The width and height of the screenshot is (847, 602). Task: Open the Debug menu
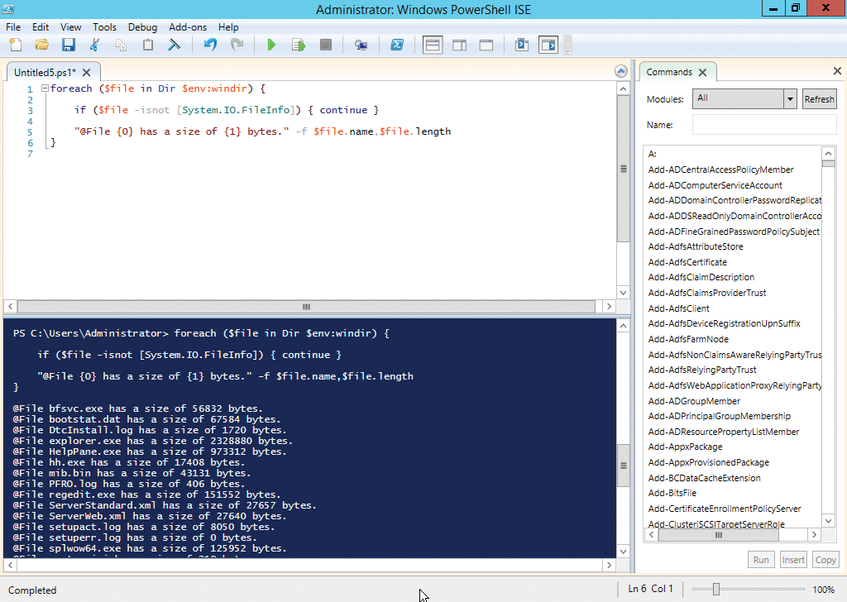(142, 27)
